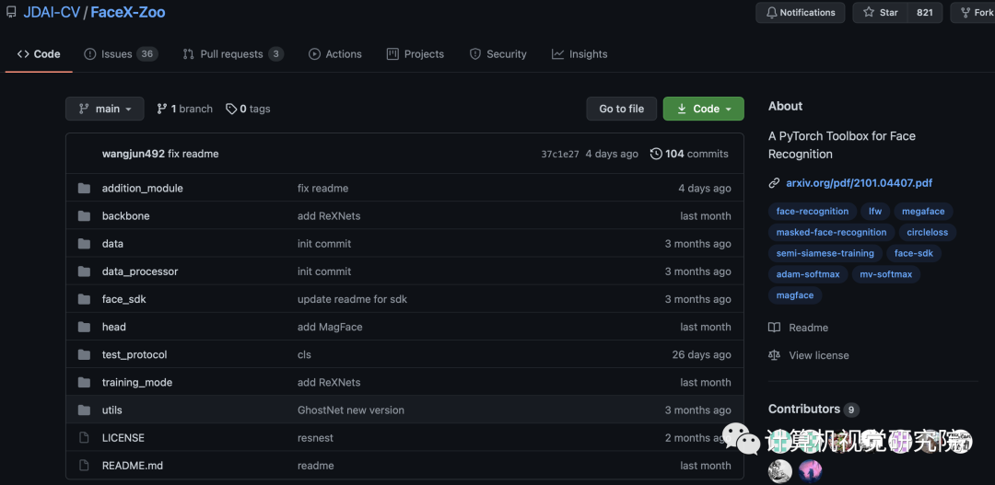
Task: Click the folder icon for face_sdk
Action: pyautogui.click(x=84, y=299)
